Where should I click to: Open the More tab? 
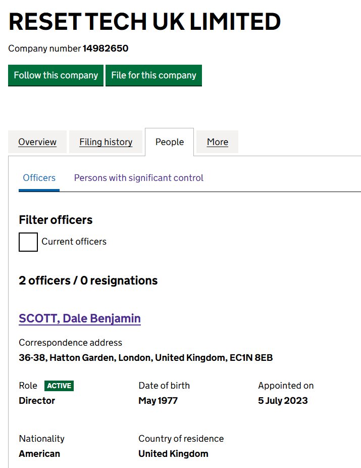point(217,142)
